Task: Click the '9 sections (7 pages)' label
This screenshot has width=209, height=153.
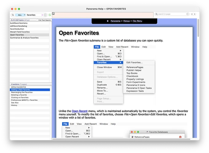Action: pos(19,84)
